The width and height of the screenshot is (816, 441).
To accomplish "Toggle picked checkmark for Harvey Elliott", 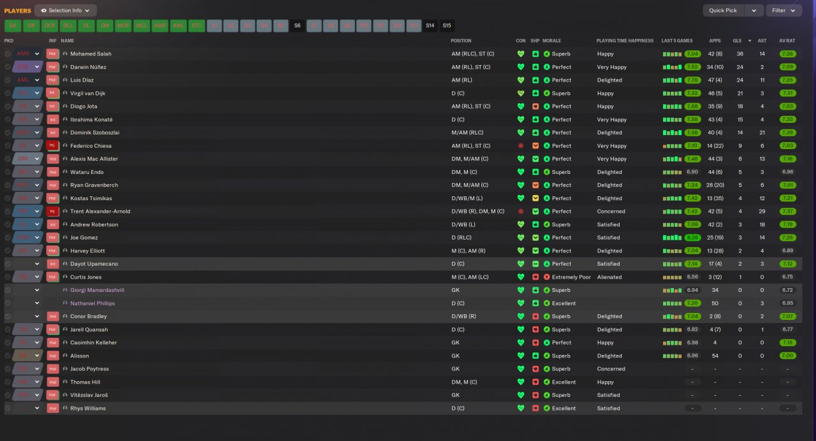I will tap(8, 250).
